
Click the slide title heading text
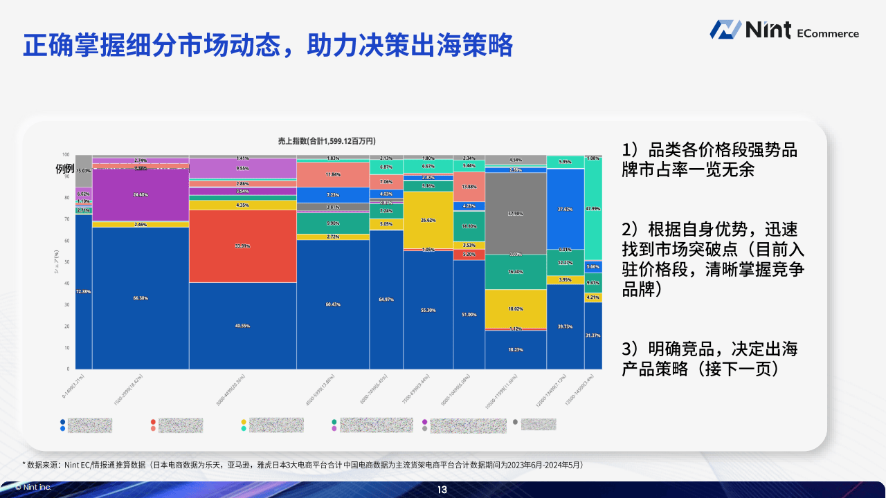point(268,45)
